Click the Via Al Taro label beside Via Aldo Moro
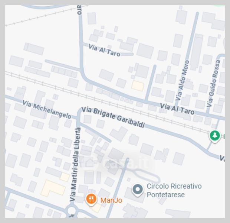 (x=177, y=109)
